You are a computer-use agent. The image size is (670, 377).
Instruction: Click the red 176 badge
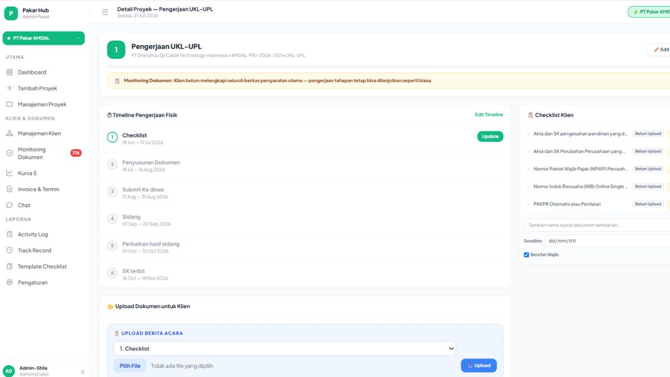coord(76,153)
